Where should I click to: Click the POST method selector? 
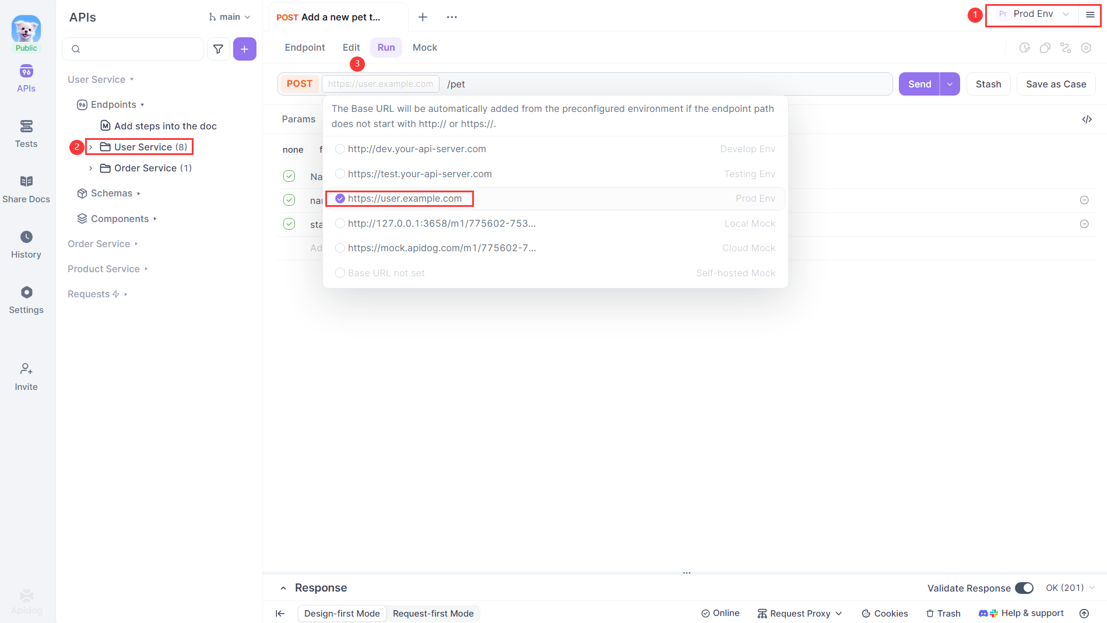tap(300, 84)
